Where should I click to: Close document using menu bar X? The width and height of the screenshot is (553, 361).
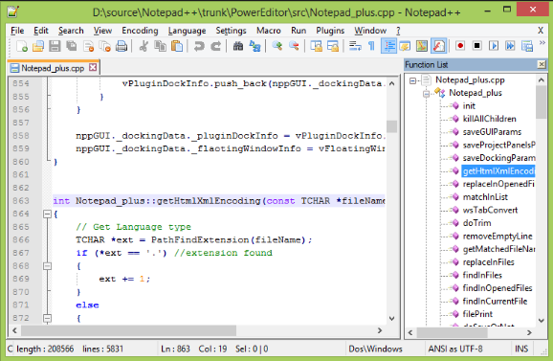click(541, 31)
